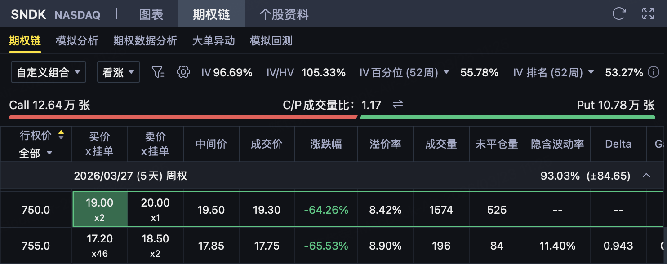Click the info icon beside IV ranking
The image size is (667, 264).
coord(654,72)
